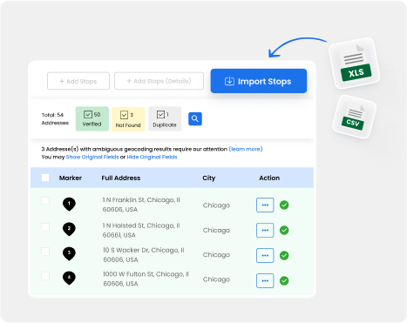This screenshot has height=323, width=407.
Task: Check the select-all checkbox in table header
Action: pos(45,178)
